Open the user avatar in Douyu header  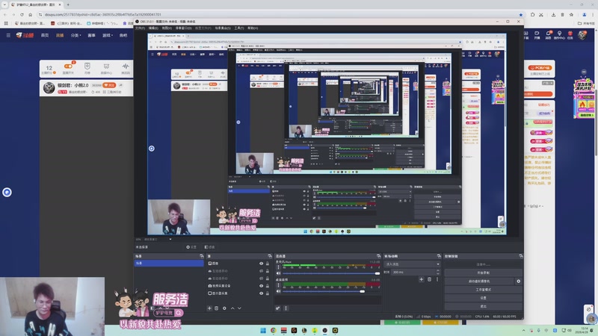click(x=582, y=35)
